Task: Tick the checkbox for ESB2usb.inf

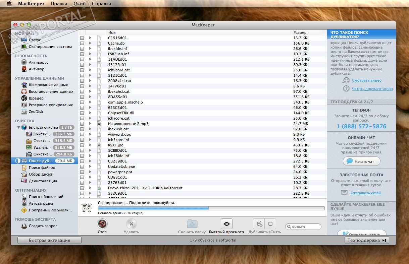Action: click(82, 54)
